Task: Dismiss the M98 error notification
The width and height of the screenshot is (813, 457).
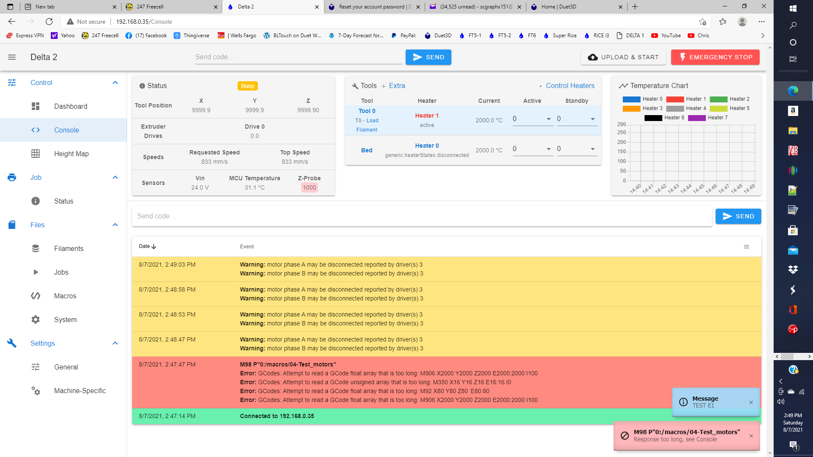Action: coord(751,436)
